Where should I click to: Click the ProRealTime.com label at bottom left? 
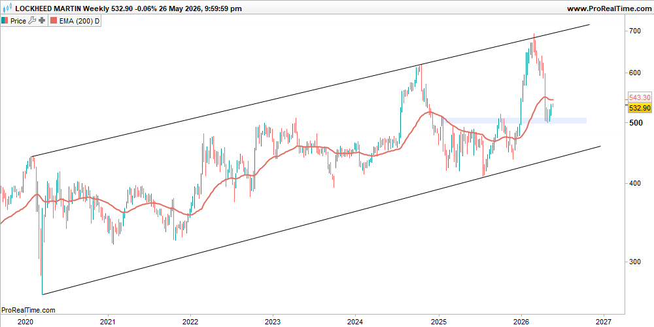coord(28,310)
